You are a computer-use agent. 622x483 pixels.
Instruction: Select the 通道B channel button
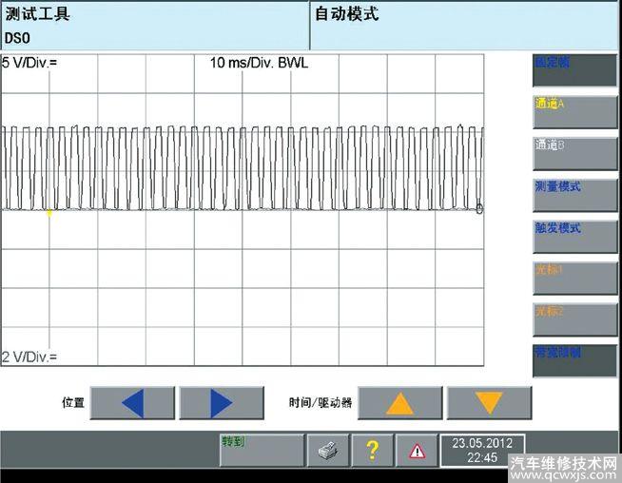[574, 154]
